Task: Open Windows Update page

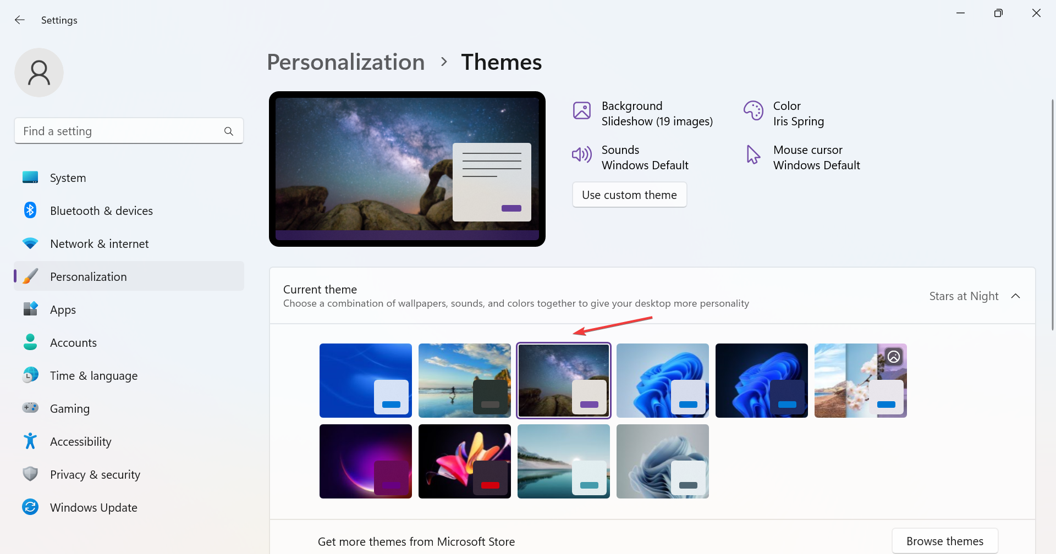Action: coord(129,507)
